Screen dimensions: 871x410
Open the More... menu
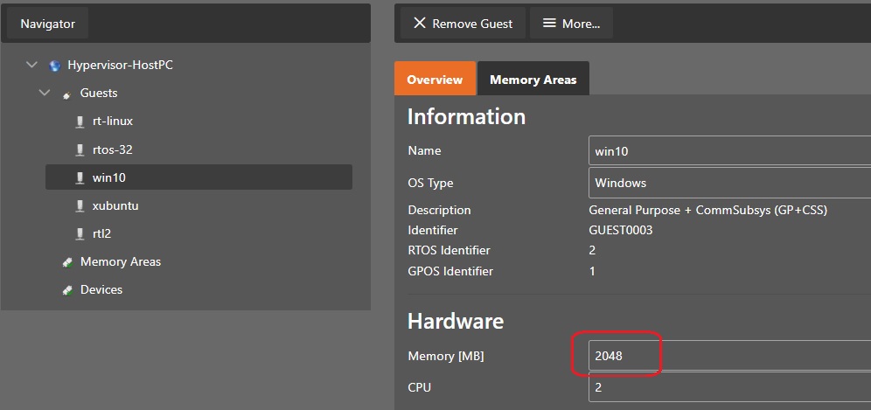point(572,24)
